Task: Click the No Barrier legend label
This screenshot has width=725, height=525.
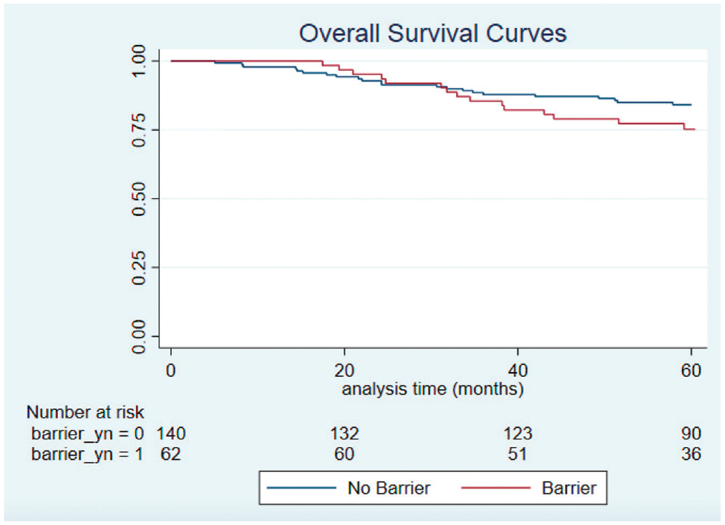Action: click(x=389, y=488)
